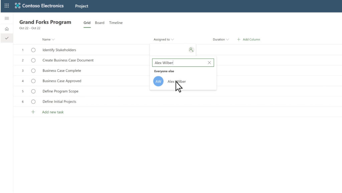Switch to the Timeline tab
342x193 pixels.
(x=116, y=23)
